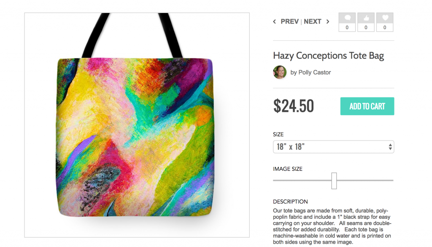Open Polly Castor's avatar photo
This screenshot has height=247, width=432.
click(x=280, y=72)
